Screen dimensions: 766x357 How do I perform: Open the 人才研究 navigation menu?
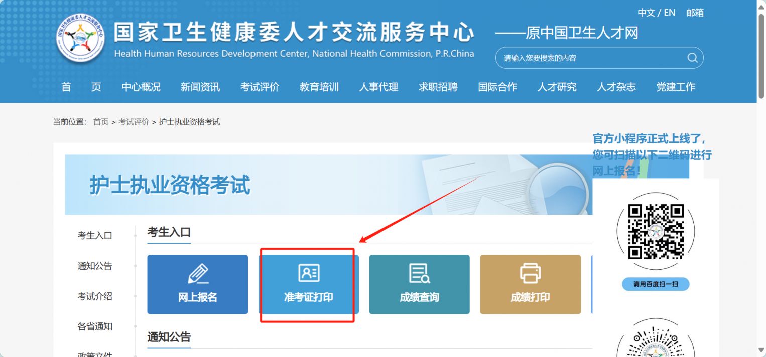557,87
